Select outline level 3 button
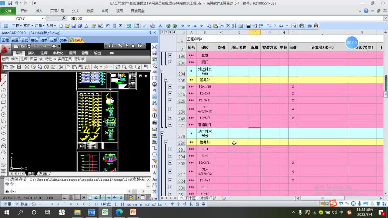The image size is (388, 218). pyautogui.click(x=170, y=32)
